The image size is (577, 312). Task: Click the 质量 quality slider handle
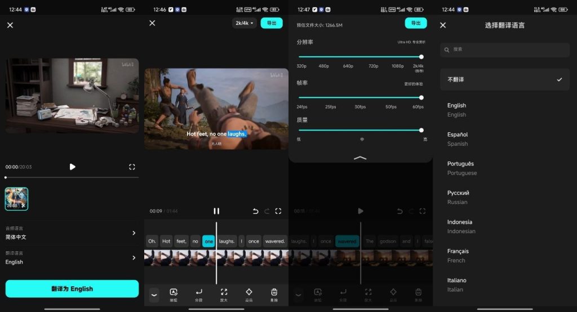coord(421,130)
